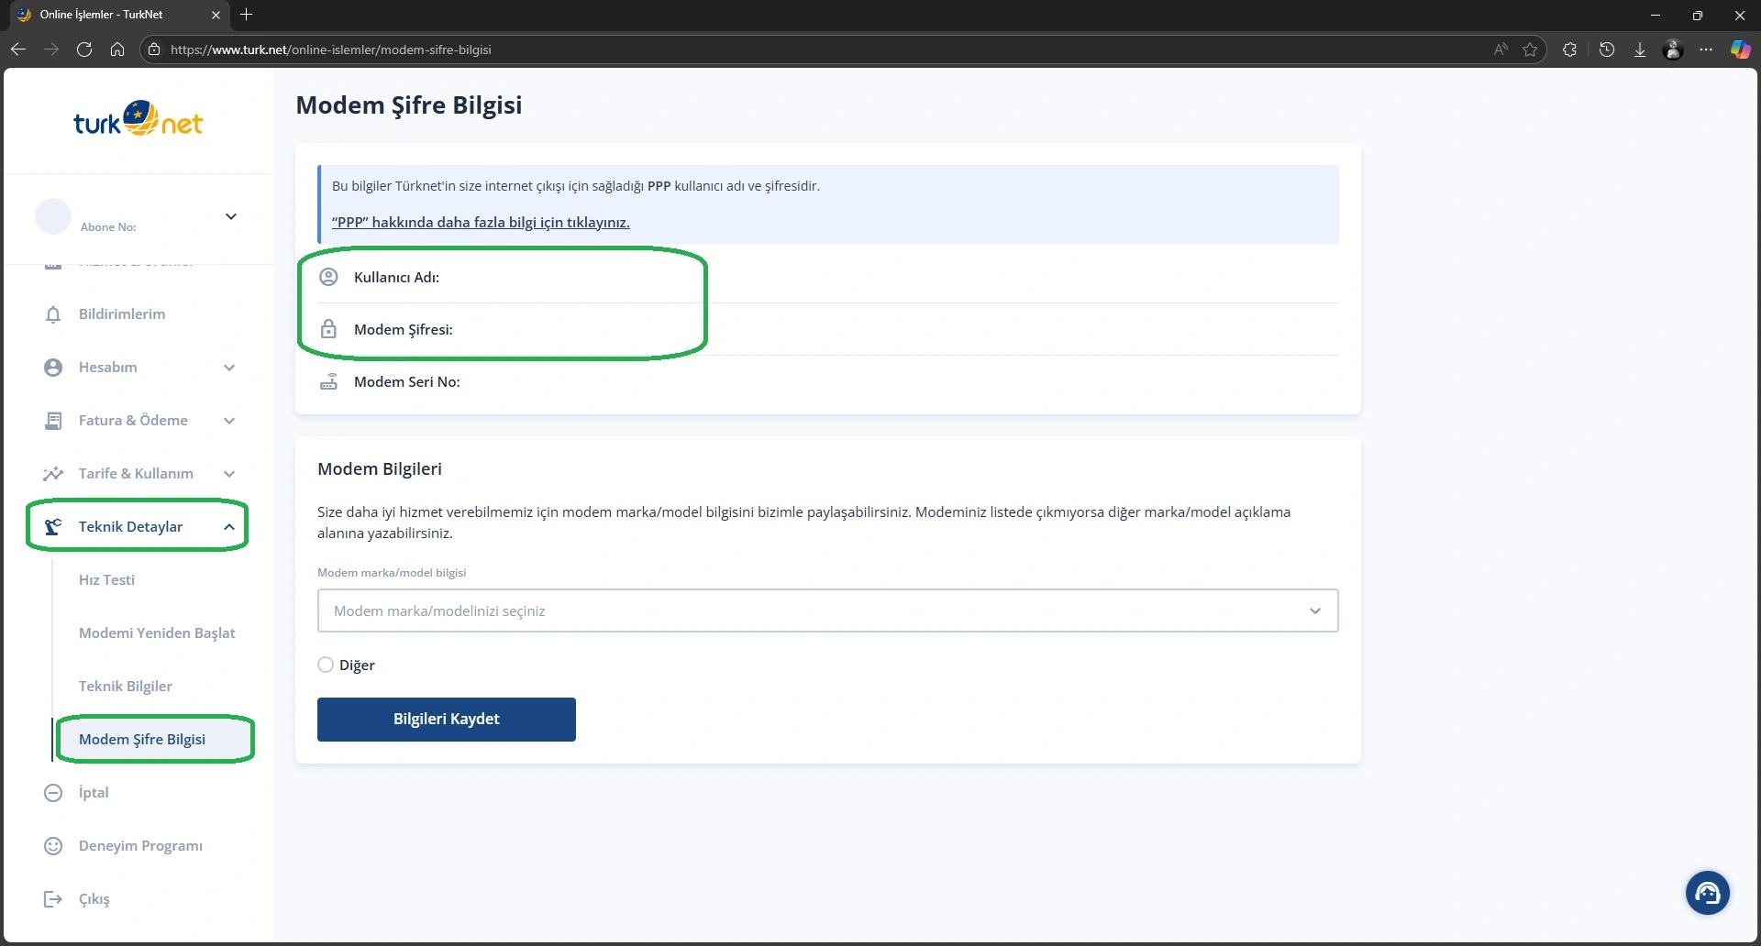Expand the Tarife & Kullanım chevron
The width and height of the screenshot is (1761, 946).
[x=229, y=474]
